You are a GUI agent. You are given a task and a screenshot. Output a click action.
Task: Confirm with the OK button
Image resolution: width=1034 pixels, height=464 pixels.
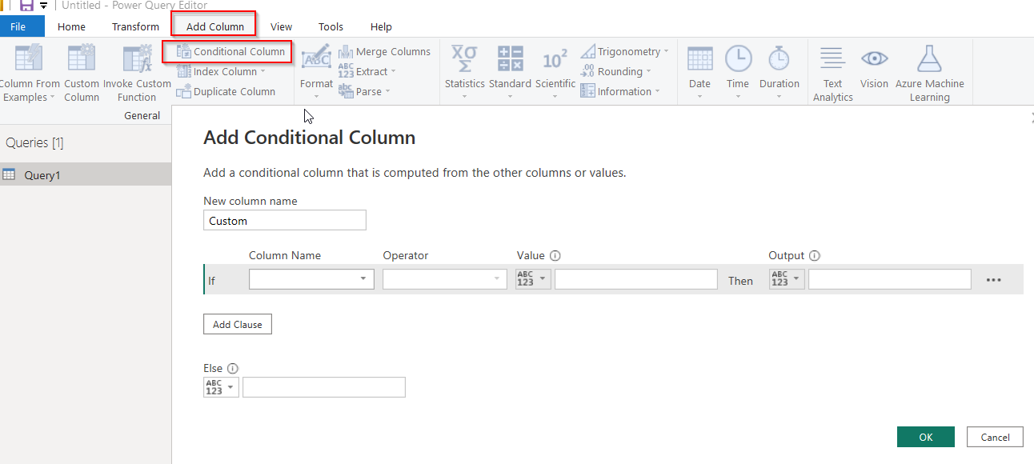[x=926, y=437]
